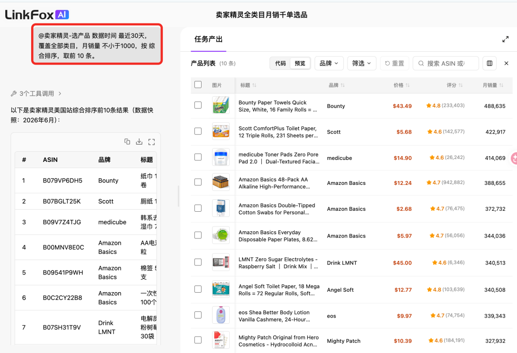Click the 搜索 ASIN search field
517x353 pixels.
(446, 63)
